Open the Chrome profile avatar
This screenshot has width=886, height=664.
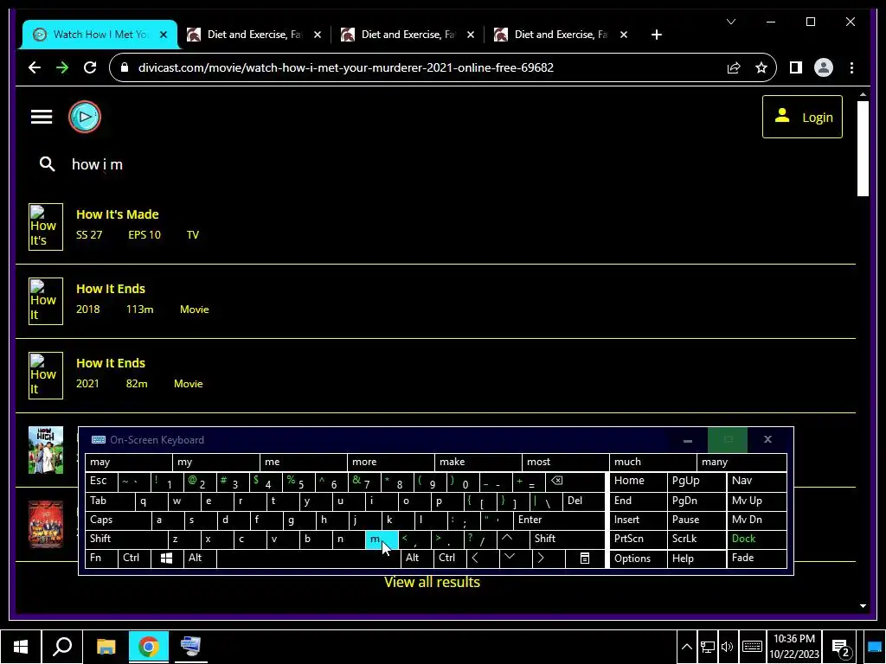click(824, 67)
